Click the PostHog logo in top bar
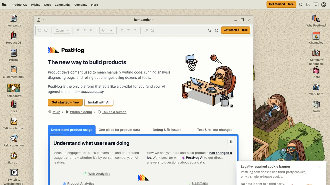This screenshot has width=330, height=185. 5,5
